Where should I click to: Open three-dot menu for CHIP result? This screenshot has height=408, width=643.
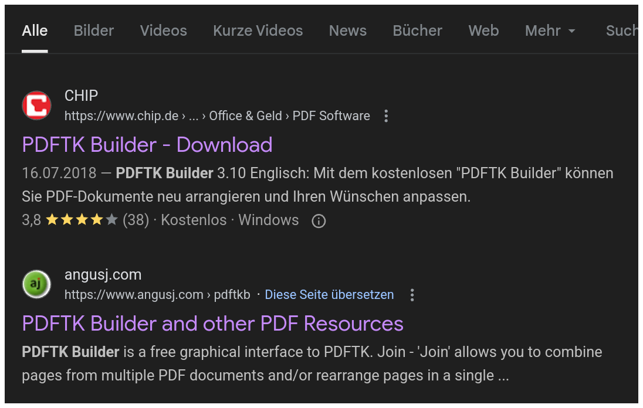[x=386, y=116]
